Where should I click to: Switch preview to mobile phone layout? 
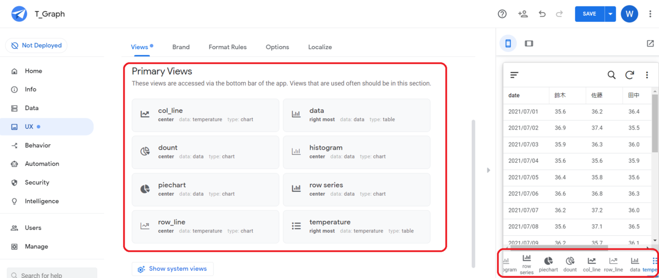pos(508,43)
